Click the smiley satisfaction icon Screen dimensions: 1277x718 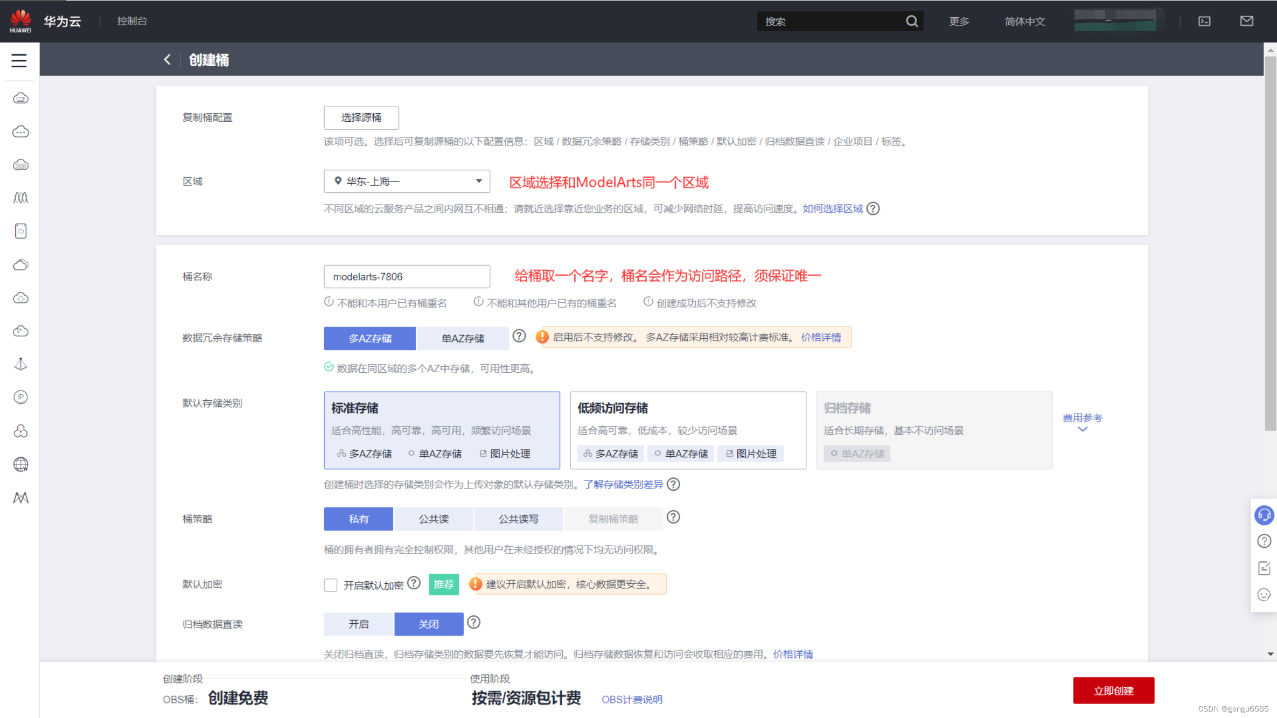pos(1264,595)
